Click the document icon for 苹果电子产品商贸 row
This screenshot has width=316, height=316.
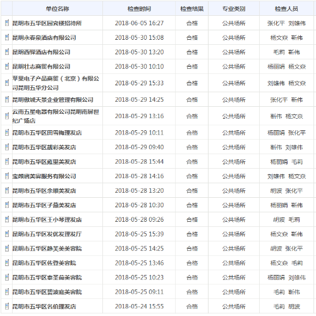[x=7, y=83]
